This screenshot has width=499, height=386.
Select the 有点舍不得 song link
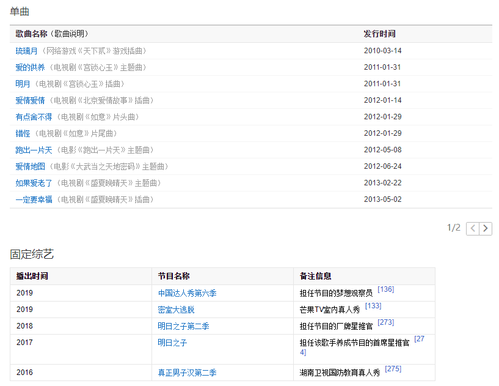tap(34, 117)
